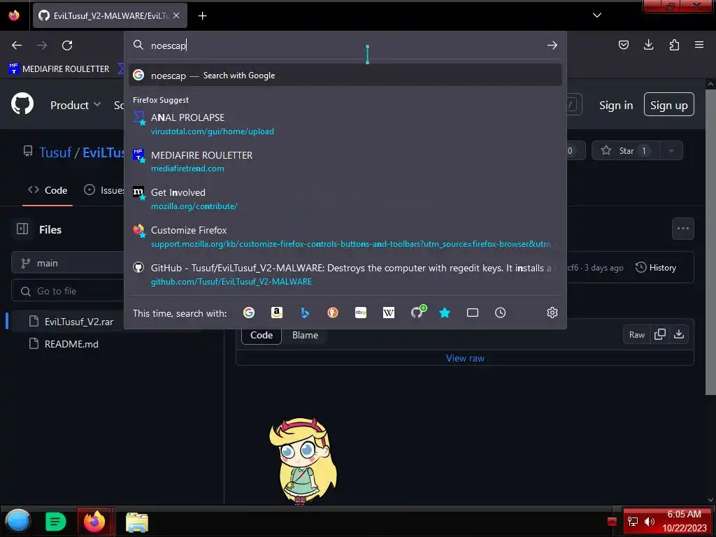Viewport: 716px width, 537px height.
Task: Search this time with Amazon icon
Action: (x=277, y=313)
